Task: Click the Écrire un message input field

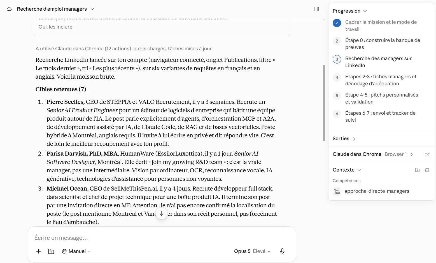Action: click(161, 238)
